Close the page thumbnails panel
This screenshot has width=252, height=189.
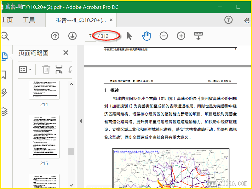coord(66,53)
